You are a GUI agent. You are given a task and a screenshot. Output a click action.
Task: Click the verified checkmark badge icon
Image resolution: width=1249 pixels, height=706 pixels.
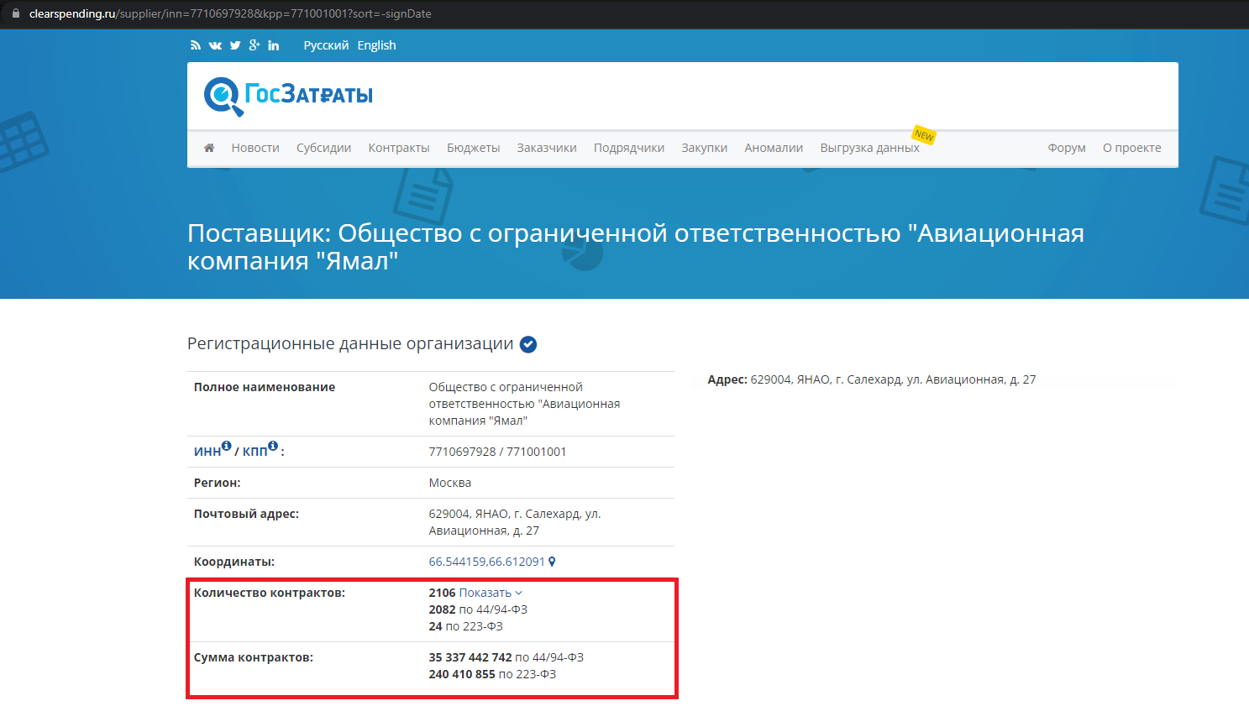click(528, 344)
